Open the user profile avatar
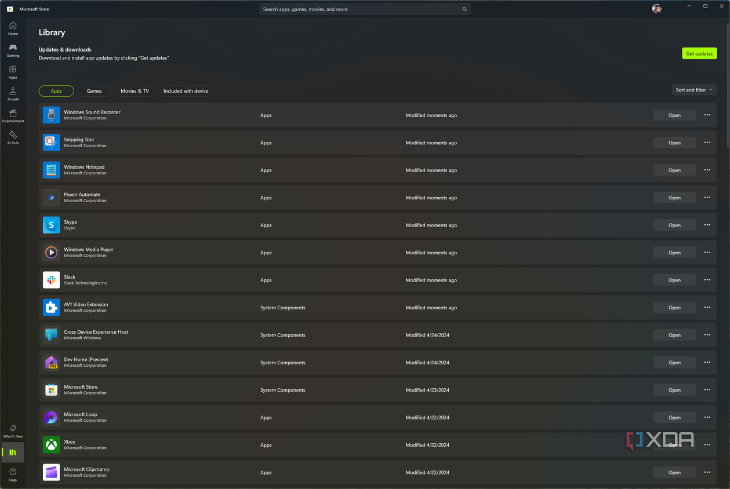This screenshot has width=730, height=489. coord(657,9)
